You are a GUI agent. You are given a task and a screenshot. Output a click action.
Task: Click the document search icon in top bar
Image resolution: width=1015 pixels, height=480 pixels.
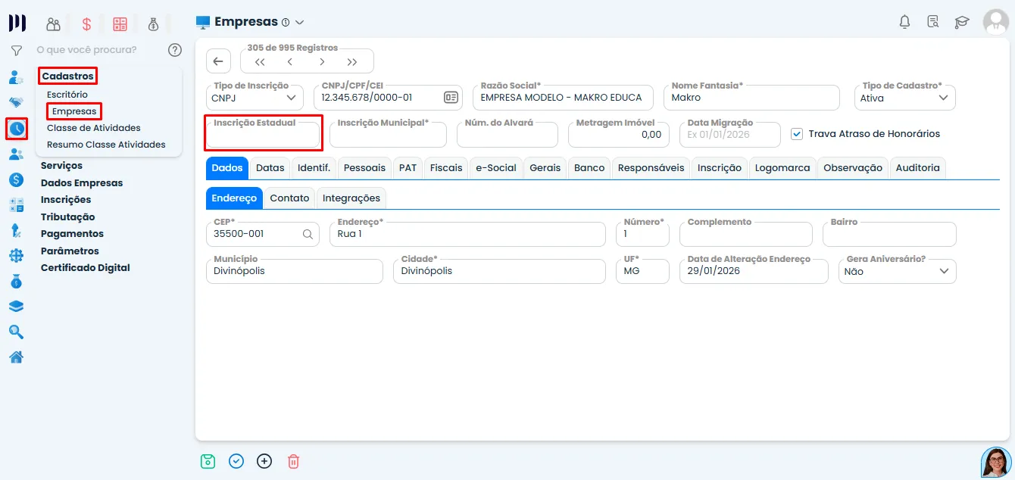(933, 22)
